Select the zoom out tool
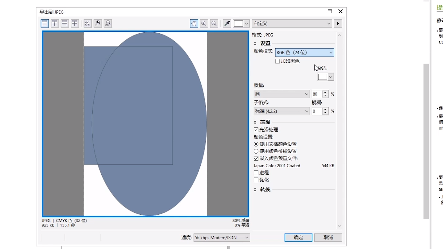 [x=214, y=23]
